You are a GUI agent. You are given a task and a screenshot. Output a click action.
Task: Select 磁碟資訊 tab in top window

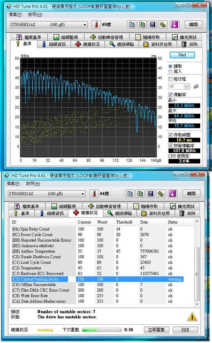(54, 44)
